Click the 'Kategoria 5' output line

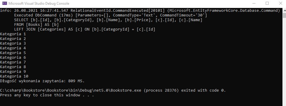[13, 53]
